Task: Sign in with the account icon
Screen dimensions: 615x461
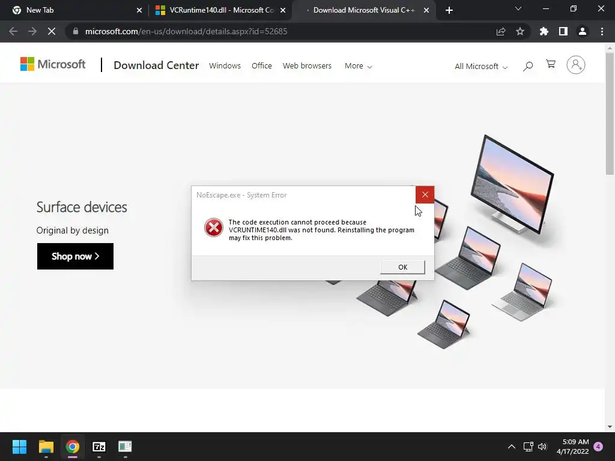Action: click(576, 65)
